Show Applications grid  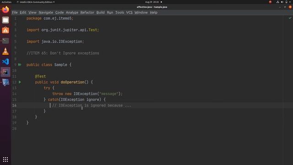tap(5, 159)
